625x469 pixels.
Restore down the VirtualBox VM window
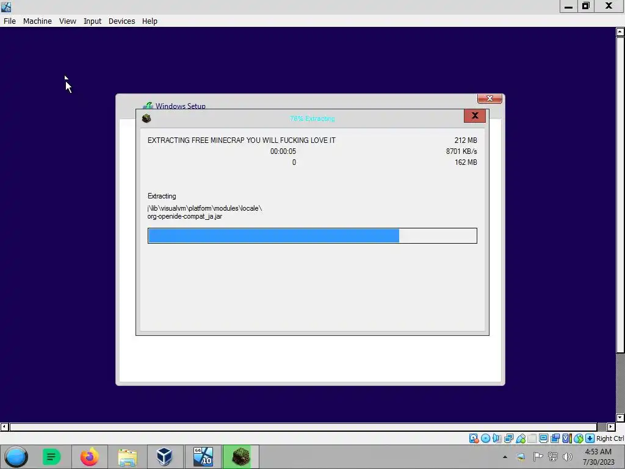(x=586, y=6)
